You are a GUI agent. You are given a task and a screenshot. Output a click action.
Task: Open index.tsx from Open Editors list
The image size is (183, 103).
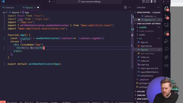pyautogui.click(x=148, y=16)
